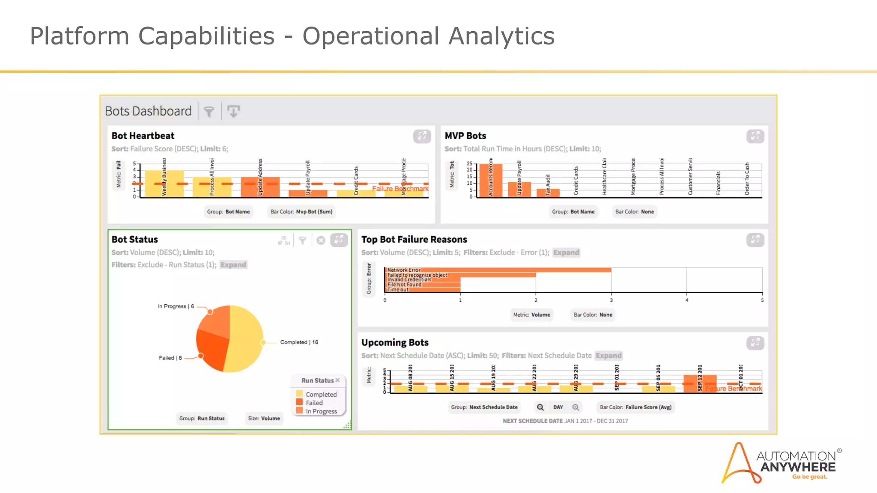877x493 pixels.
Task: Open Bot Heartbeat Group: Bot Name selector
Action: (x=228, y=212)
